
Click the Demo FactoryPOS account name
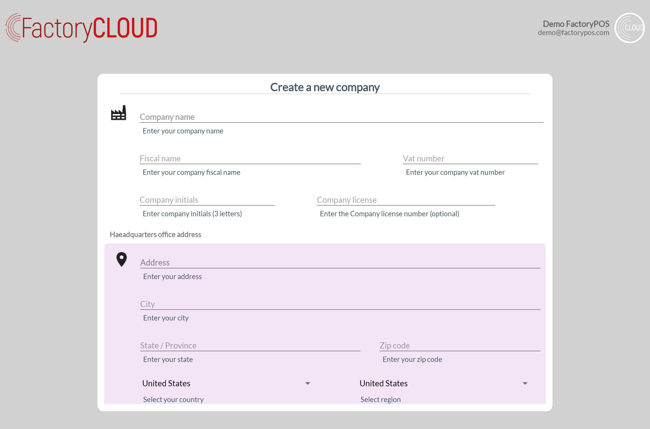[576, 24]
